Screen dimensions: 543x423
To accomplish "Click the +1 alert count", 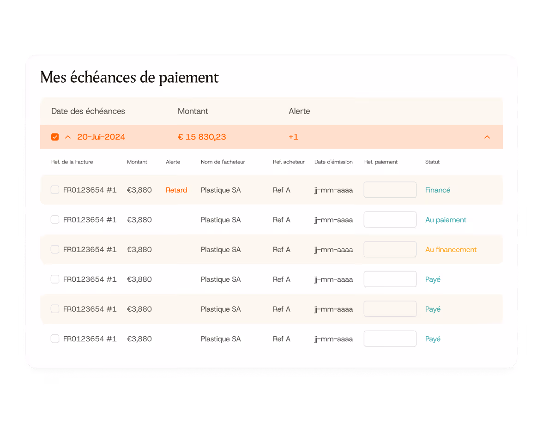I will click(293, 137).
